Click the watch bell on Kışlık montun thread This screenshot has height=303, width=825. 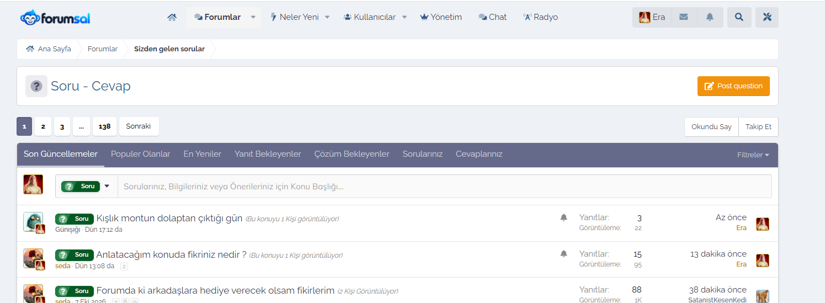564,218
